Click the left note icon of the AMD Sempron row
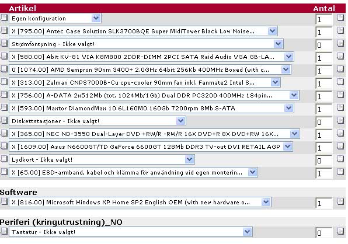Screen dimensions: 348x244 (x=4, y=69)
